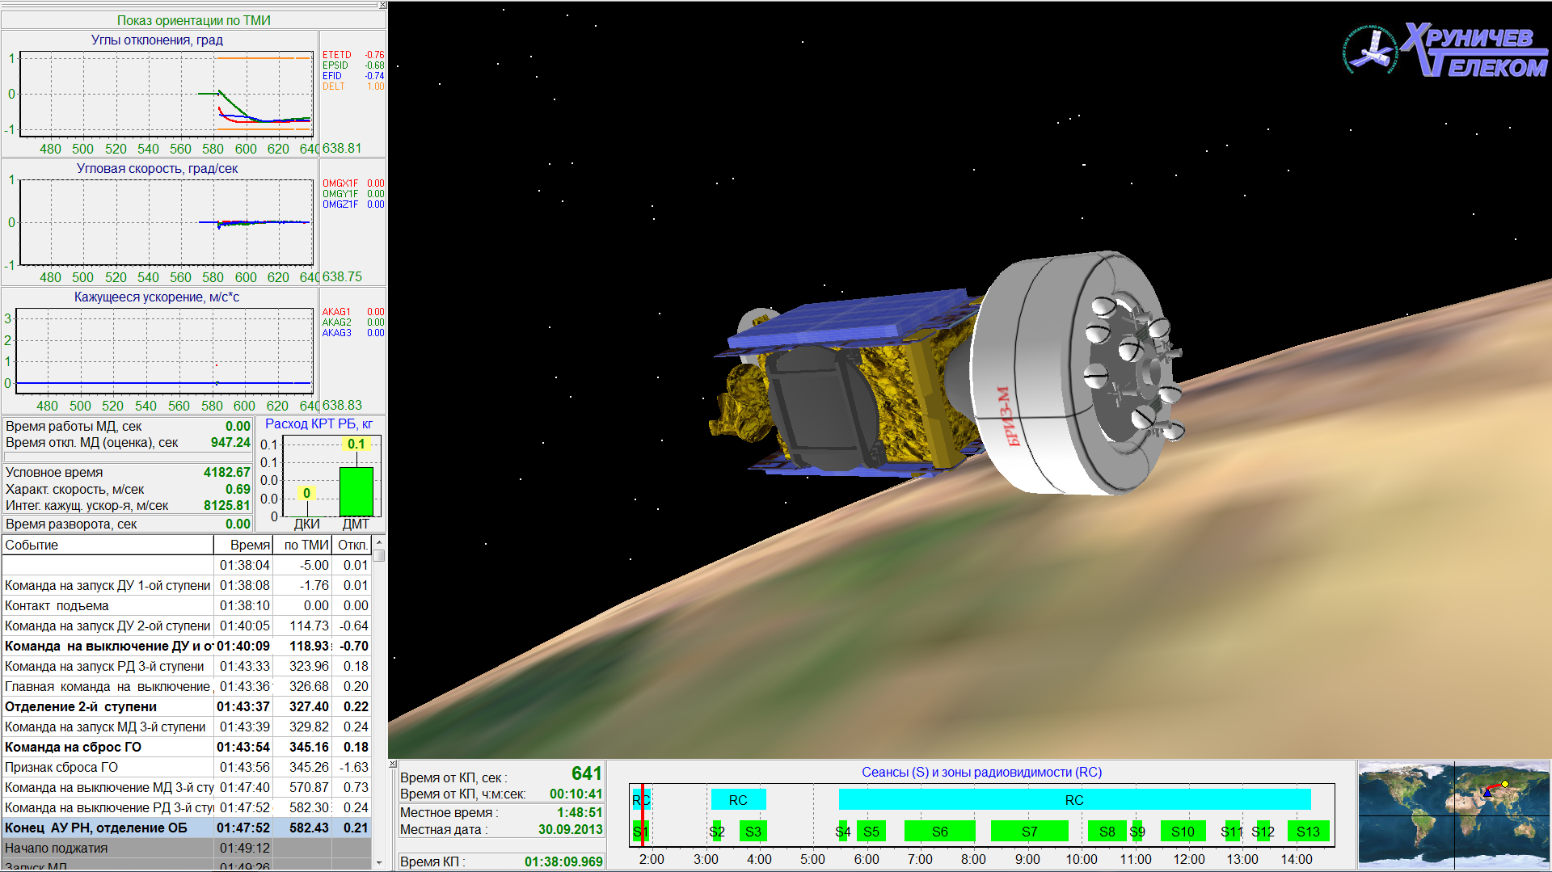
Task: Click session S10 on the timeline
Action: point(1183,832)
